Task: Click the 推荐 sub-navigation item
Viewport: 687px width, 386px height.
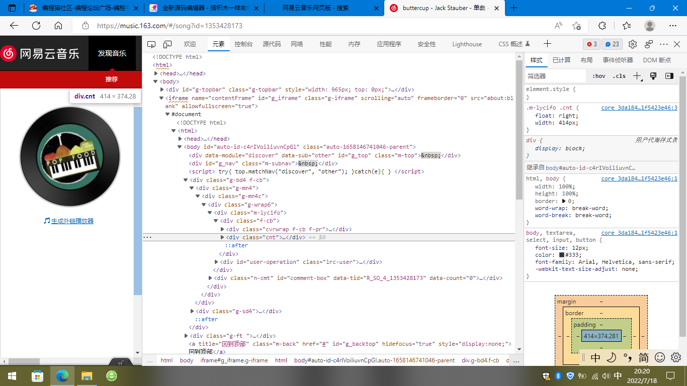Action: pos(112,79)
